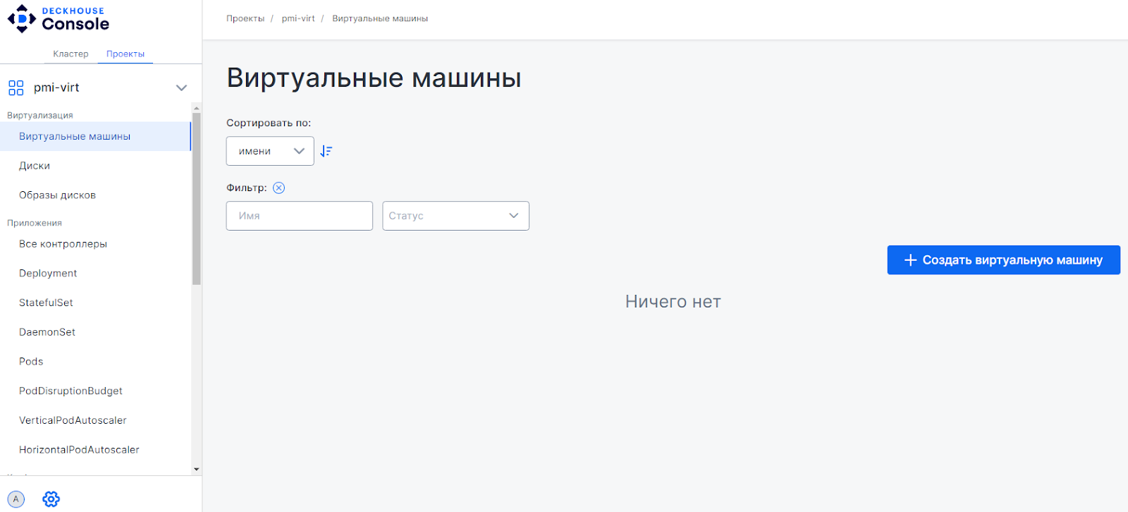Select the Projects tab
Image resolution: width=1128 pixels, height=512 pixels.
(x=125, y=54)
